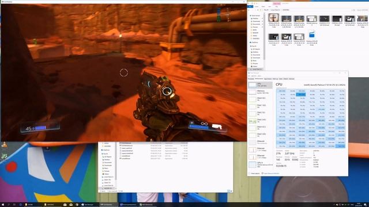Switch to Services tab in Task Manager
This screenshot has width=369, height=207.
(292, 79)
